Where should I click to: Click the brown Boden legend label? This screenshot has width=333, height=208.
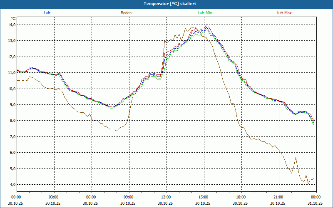[x=126, y=13]
